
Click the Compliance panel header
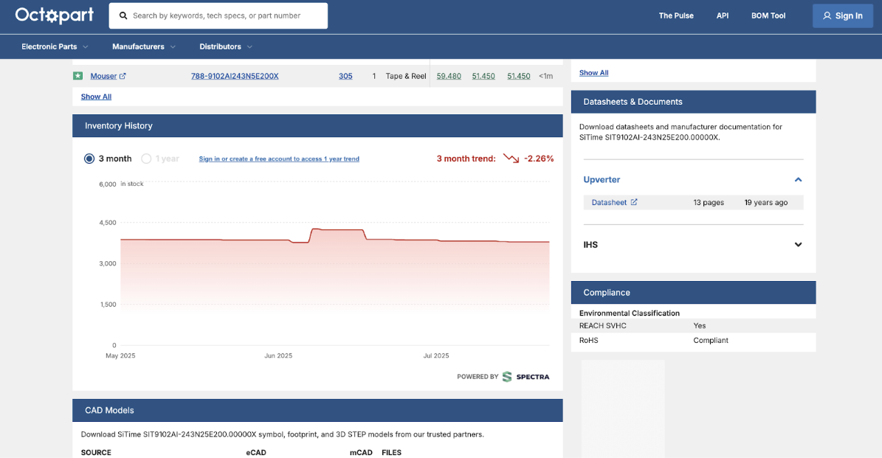click(693, 292)
